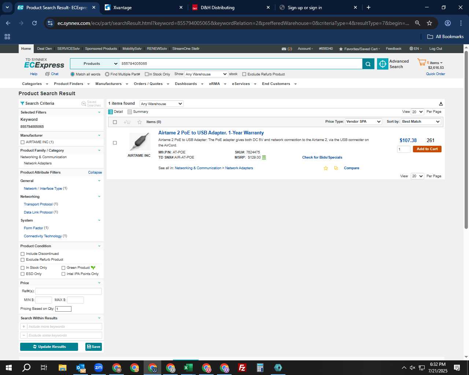
Task: Open the mail messages envelope icon
Action: click(284, 49)
